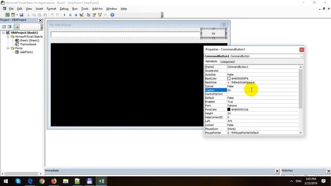The height and width of the screenshot is (186, 331).
Task: Open the Object Browser toolbar icon
Action: pos(100,15)
